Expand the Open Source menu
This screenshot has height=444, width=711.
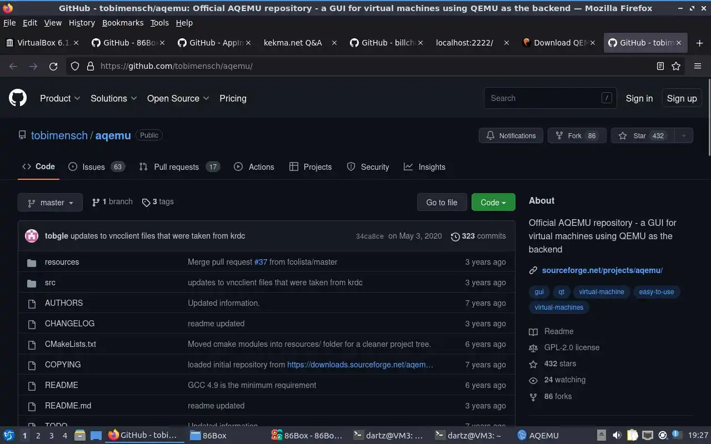[x=178, y=98]
